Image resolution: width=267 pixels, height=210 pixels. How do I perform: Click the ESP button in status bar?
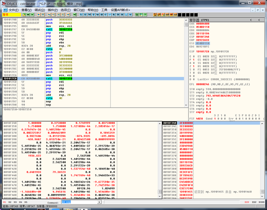[x=246, y=203]
